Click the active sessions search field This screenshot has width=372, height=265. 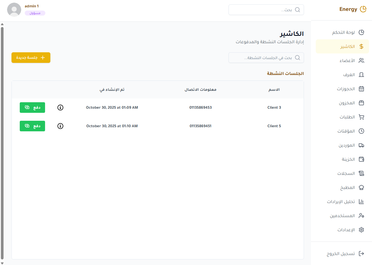tap(265, 58)
